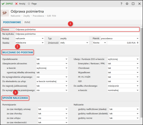Switch to the INNE tab
Viewport: 143px width, 125px height.
(x=27, y=22)
